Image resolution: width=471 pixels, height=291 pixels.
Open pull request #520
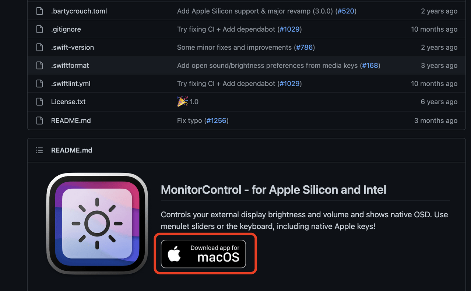(x=346, y=11)
